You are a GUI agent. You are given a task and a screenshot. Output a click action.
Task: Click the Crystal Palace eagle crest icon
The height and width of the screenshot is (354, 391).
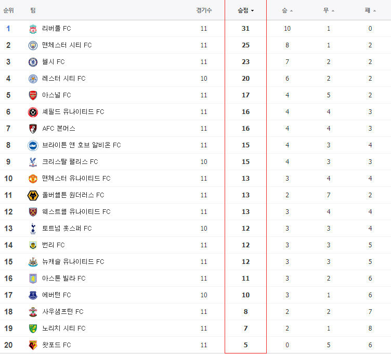[33, 162]
